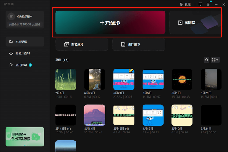Click the 剪同款 film icon
The image size is (228, 152).
(x=180, y=22)
